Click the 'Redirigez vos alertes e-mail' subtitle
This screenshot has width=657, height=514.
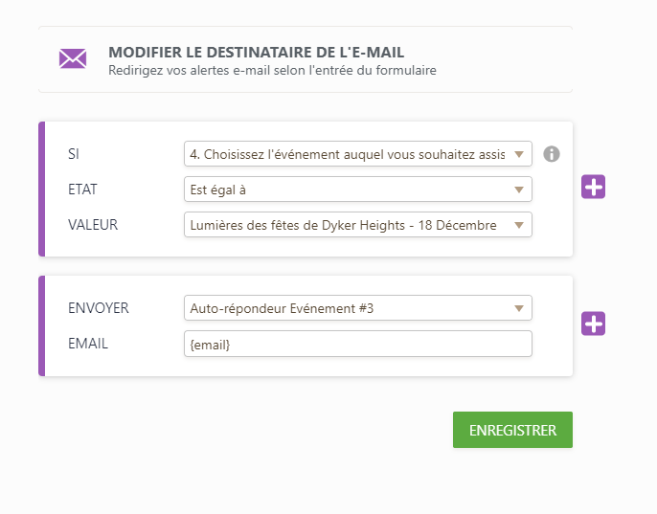coord(272,71)
